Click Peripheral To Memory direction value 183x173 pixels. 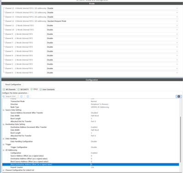100,104
